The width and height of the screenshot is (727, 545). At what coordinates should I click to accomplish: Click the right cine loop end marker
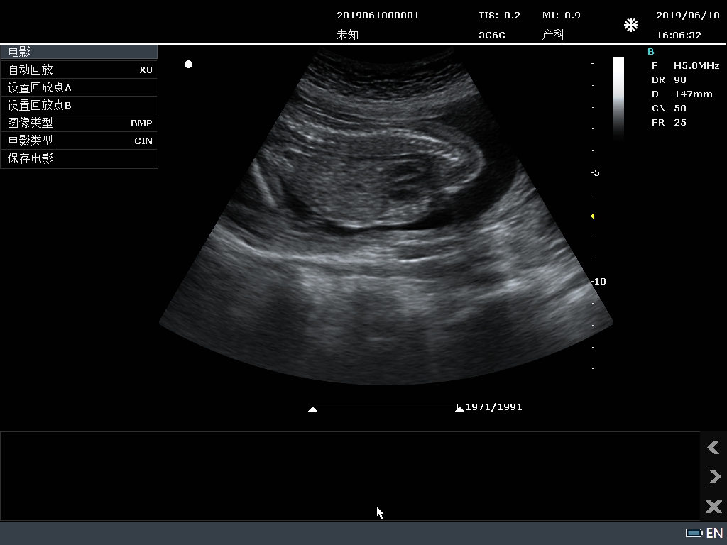[459, 408]
